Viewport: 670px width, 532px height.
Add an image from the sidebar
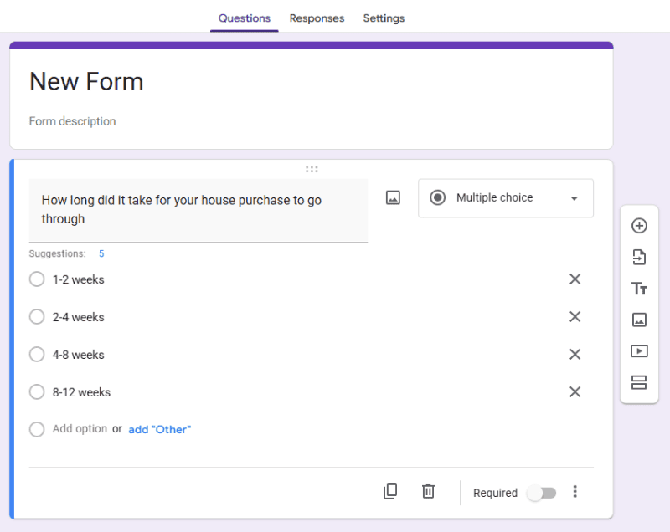pos(639,320)
